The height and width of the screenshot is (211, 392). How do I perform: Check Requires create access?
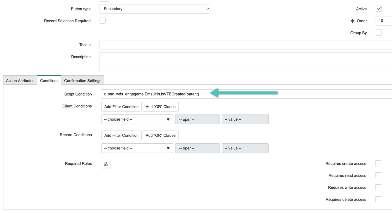pyautogui.click(x=378, y=163)
